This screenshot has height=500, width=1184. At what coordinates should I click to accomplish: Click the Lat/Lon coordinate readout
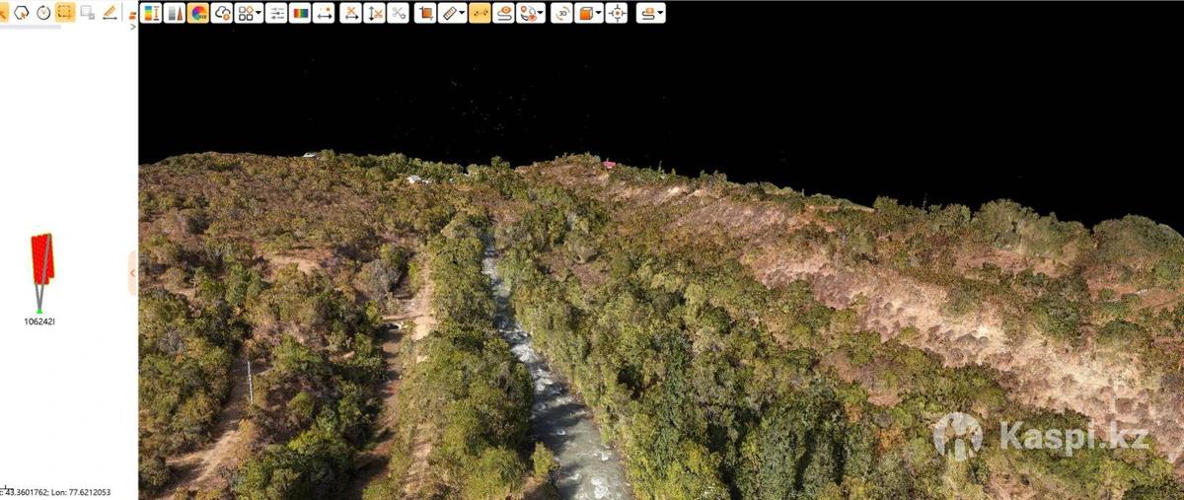[59, 492]
